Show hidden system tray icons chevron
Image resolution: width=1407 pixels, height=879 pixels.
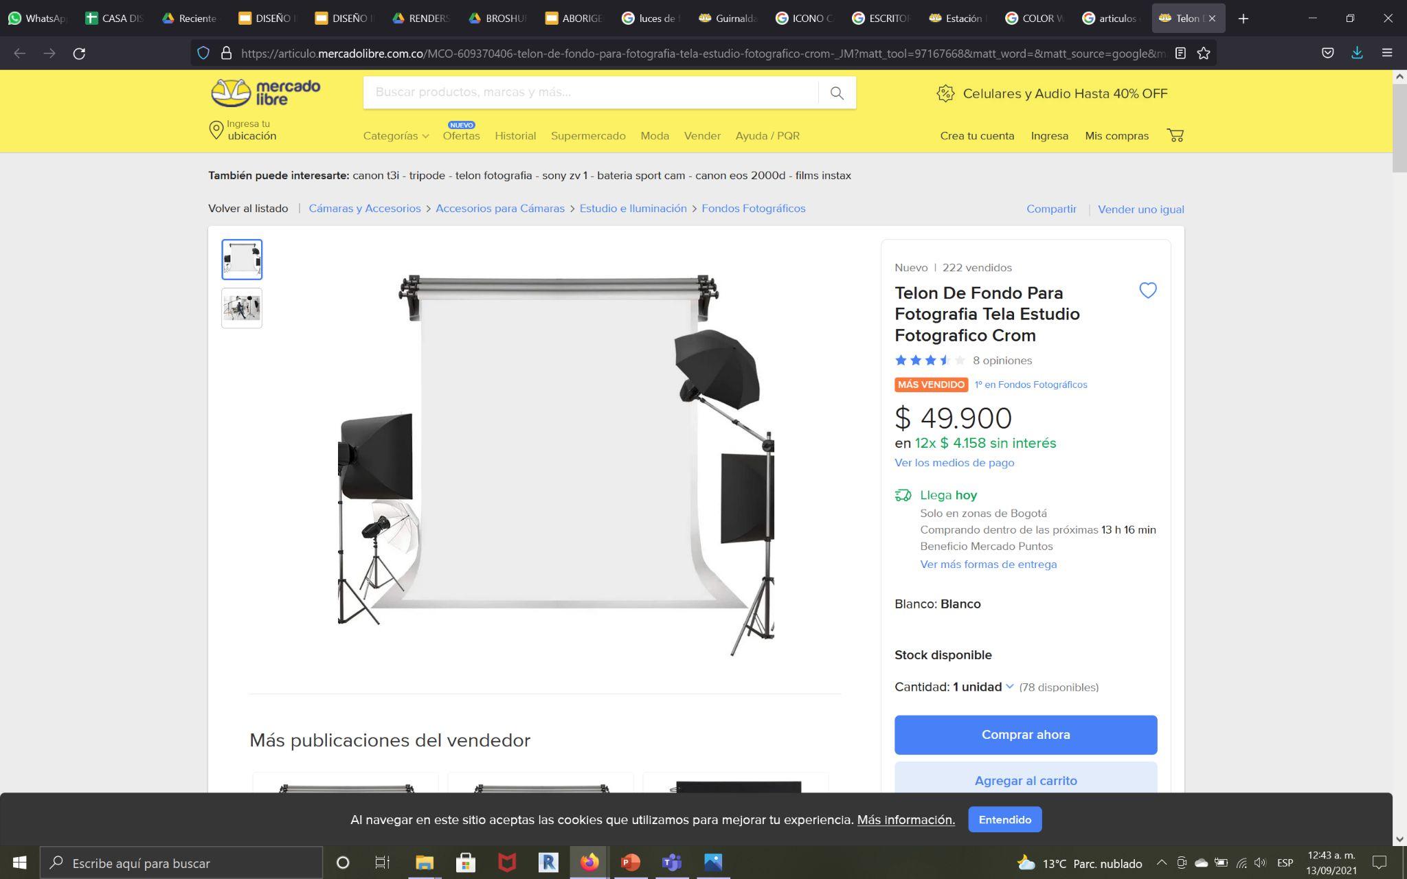[x=1161, y=863]
